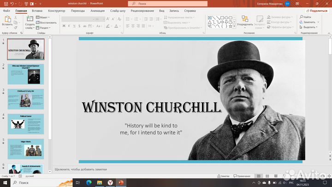Open the Упорядочить arrange tool

pyautogui.click(x=244, y=22)
